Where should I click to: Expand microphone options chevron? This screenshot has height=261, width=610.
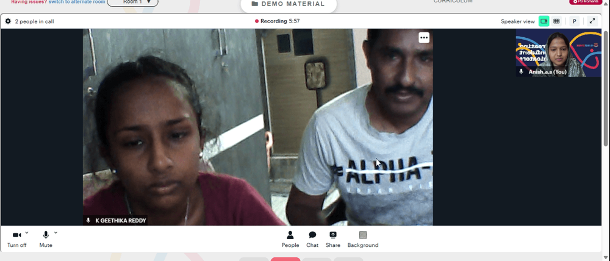click(x=56, y=232)
